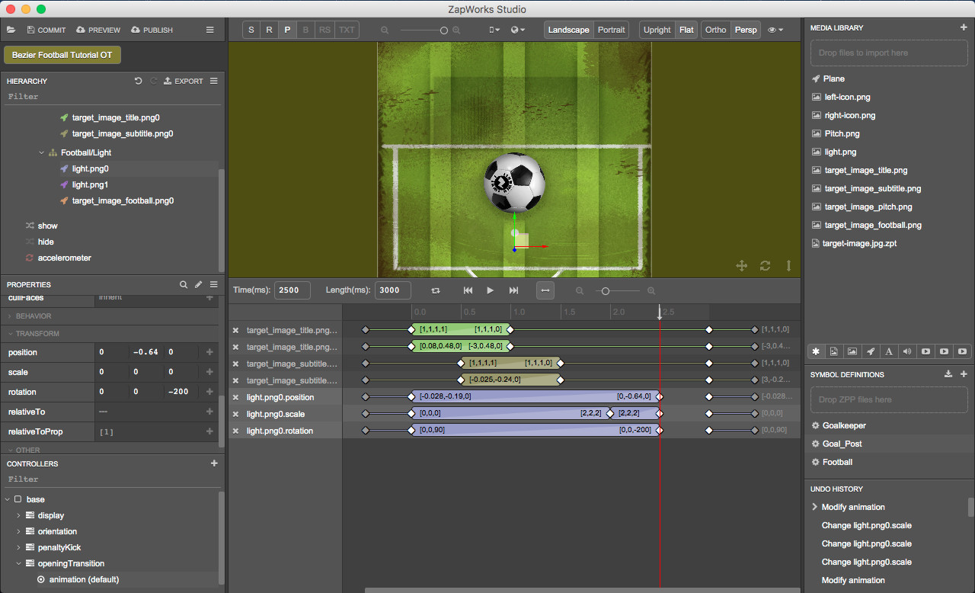Click the pan tool icon in the 3D viewport
The image size is (975, 593).
tap(741, 265)
